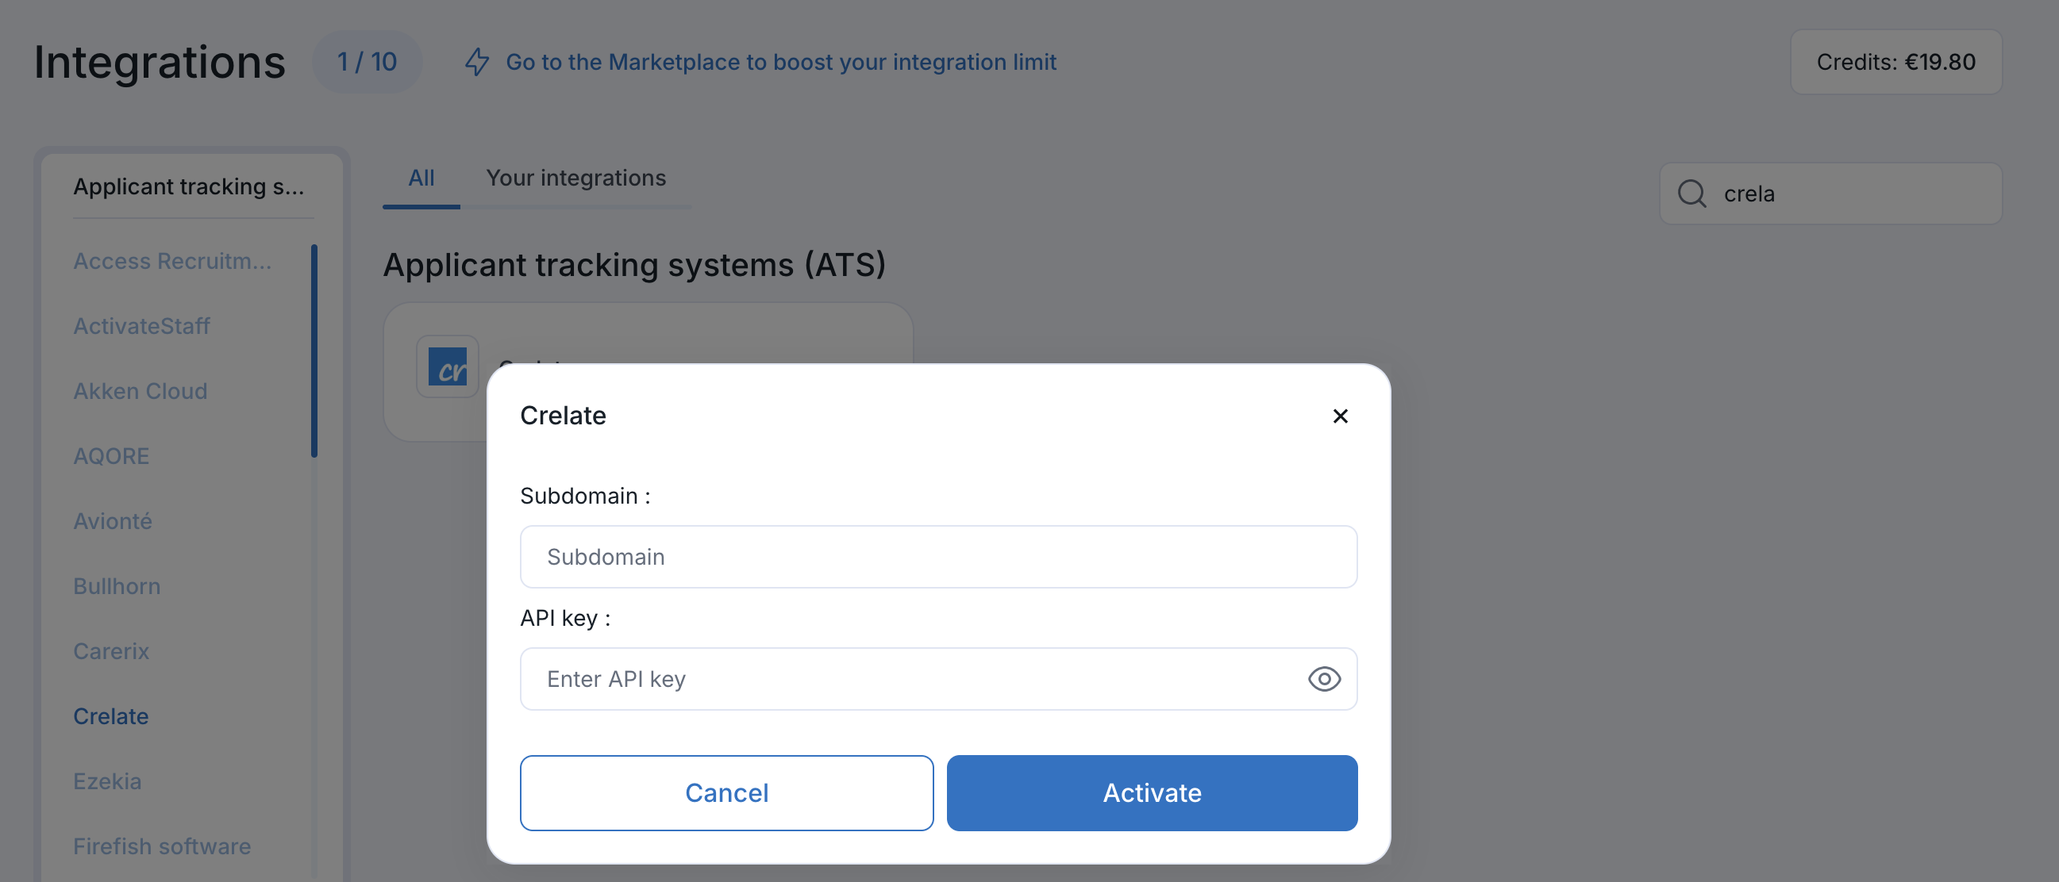Screen dimensions: 2059x882
Task: Select the All tab
Action: [421, 178]
